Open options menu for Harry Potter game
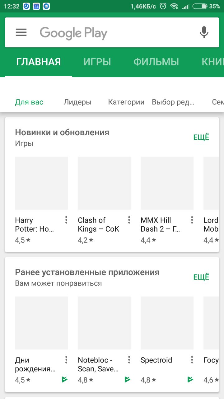 [x=66, y=220]
